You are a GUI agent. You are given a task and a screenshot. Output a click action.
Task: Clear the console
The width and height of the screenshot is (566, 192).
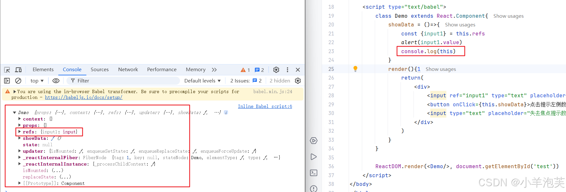tap(18, 81)
